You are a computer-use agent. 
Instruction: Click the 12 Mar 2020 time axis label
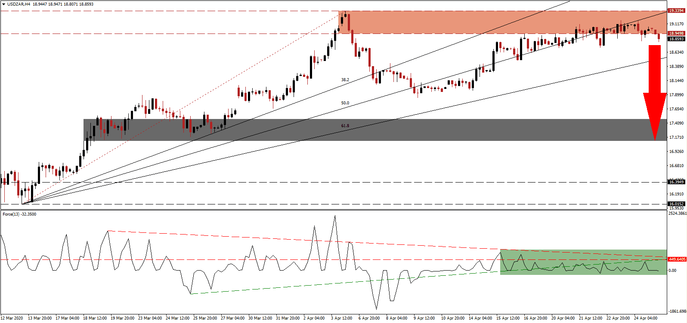click(x=13, y=318)
